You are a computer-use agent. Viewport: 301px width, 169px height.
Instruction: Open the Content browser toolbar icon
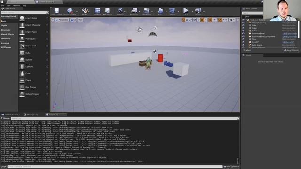point(97,10)
